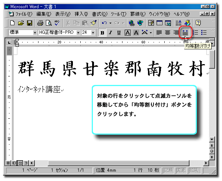This screenshot has height=181, width=222.
Task: Cut selection with the scissors icon
Action: point(68,23)
